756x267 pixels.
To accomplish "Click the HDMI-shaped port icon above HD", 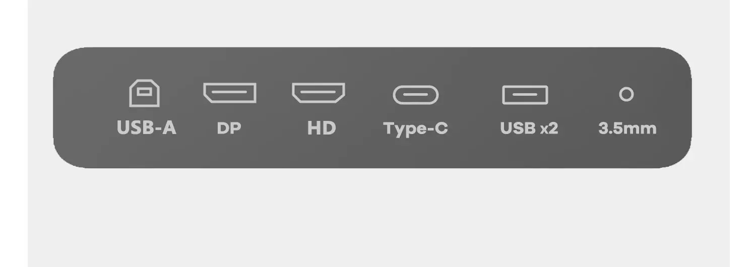I will [319, 93].
